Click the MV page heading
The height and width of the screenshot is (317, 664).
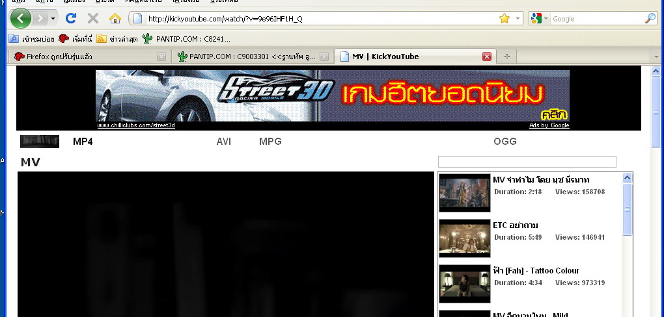[x=30, y=162]
